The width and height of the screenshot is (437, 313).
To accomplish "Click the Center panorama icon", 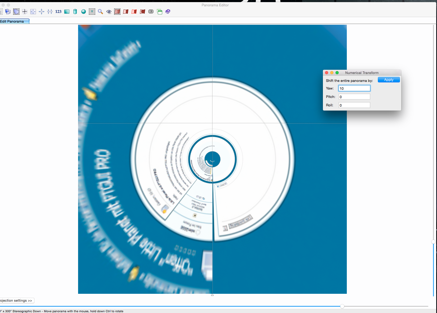I will 42,12.
